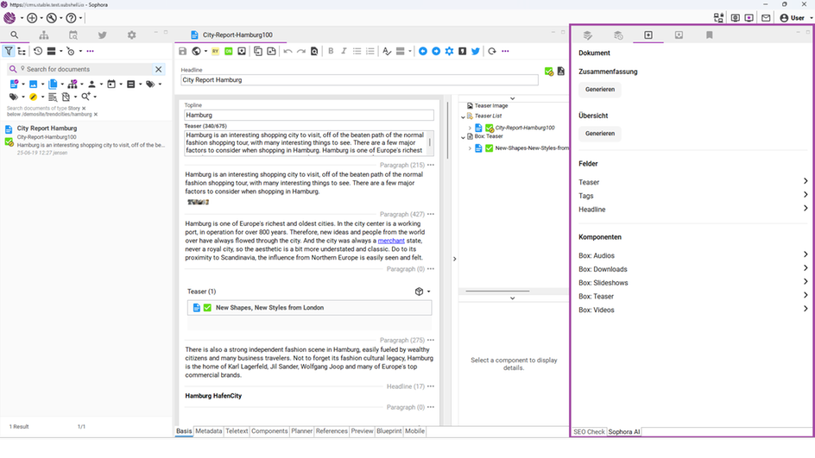Click the blue left arrow icon

pos(422,51)
